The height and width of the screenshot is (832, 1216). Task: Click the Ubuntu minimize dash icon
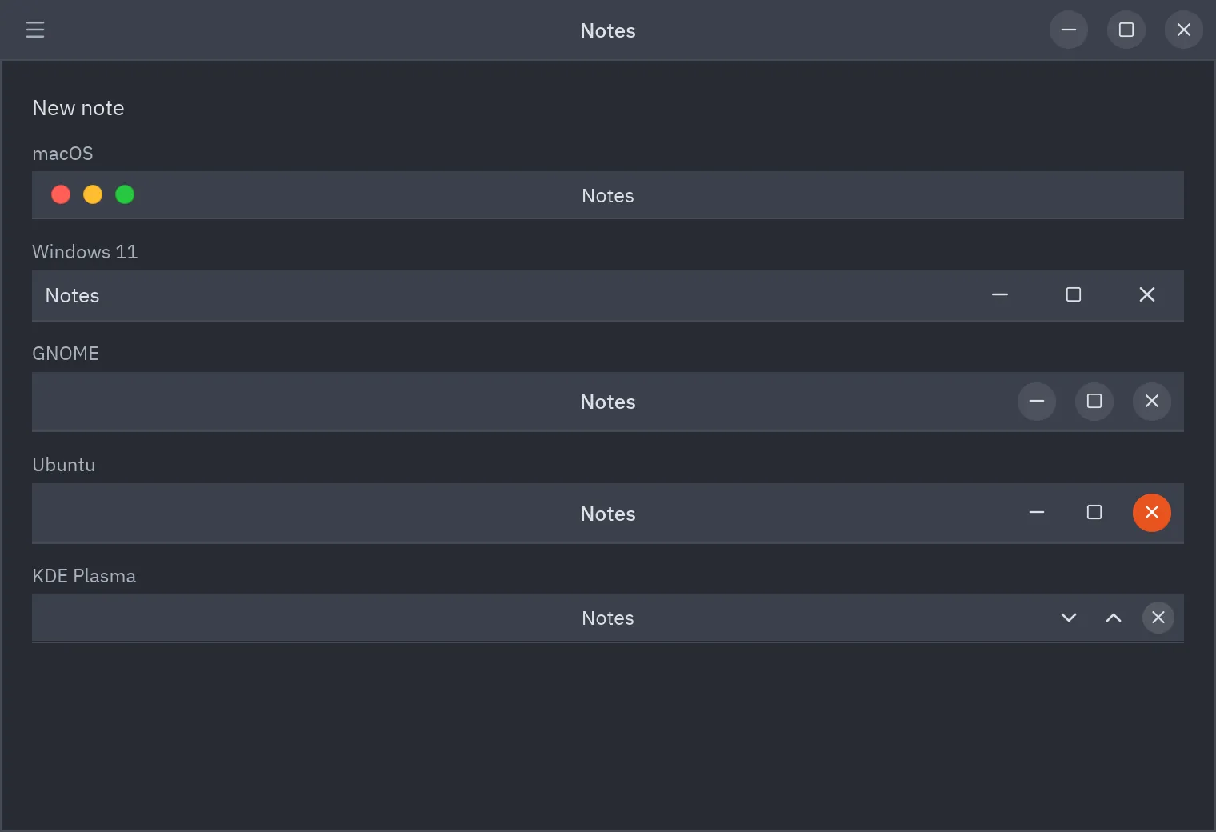(x=1037, y=512)
